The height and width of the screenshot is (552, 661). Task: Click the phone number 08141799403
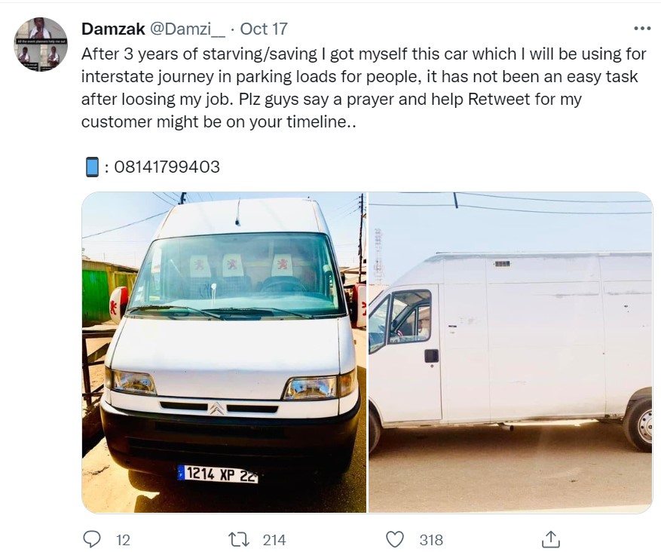tap(167, 167)
